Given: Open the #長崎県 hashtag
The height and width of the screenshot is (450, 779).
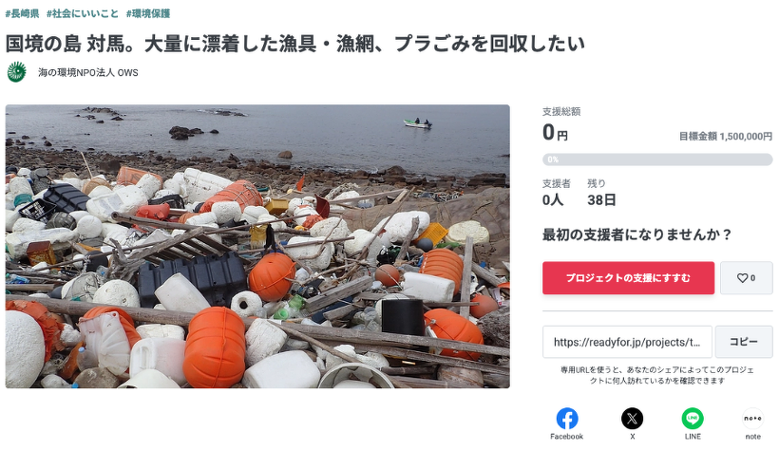Looking at the screenshot, I should point(23,13).
